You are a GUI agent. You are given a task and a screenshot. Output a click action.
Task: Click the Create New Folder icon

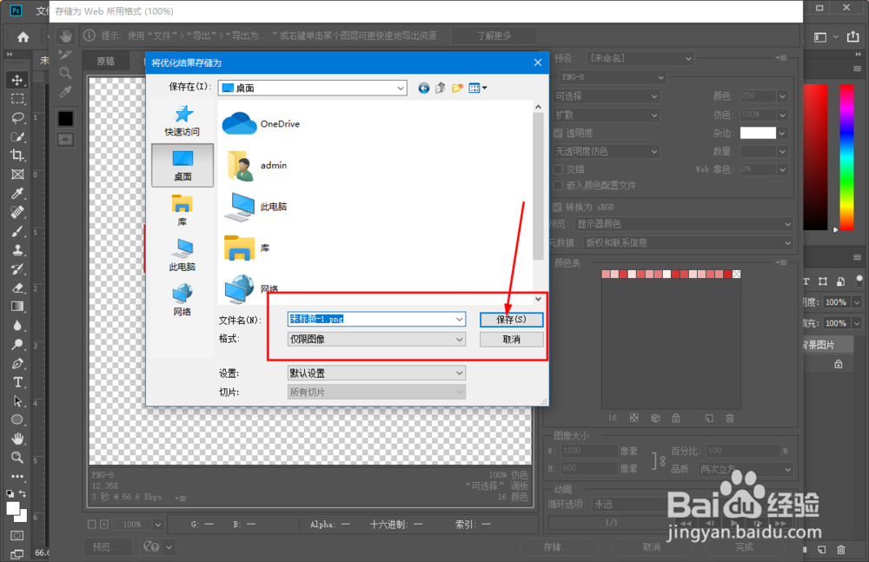click(458, 87)
